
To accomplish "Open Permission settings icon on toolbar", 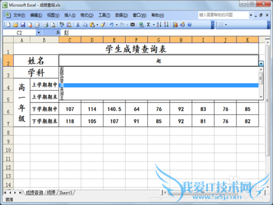I will point(30,25).
